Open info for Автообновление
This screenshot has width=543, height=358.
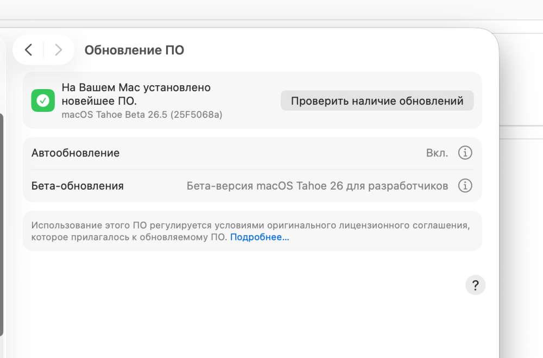point(465,153)
